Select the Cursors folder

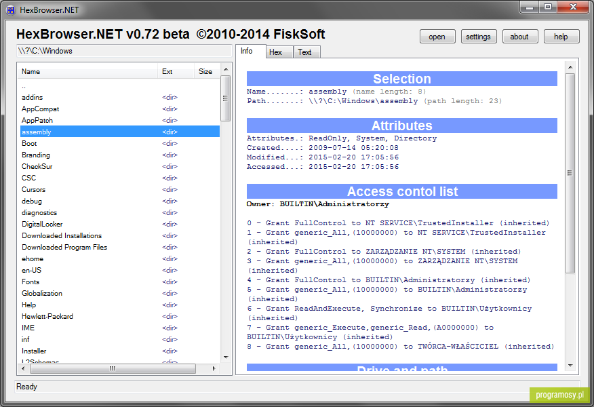[x=120, y=189]
